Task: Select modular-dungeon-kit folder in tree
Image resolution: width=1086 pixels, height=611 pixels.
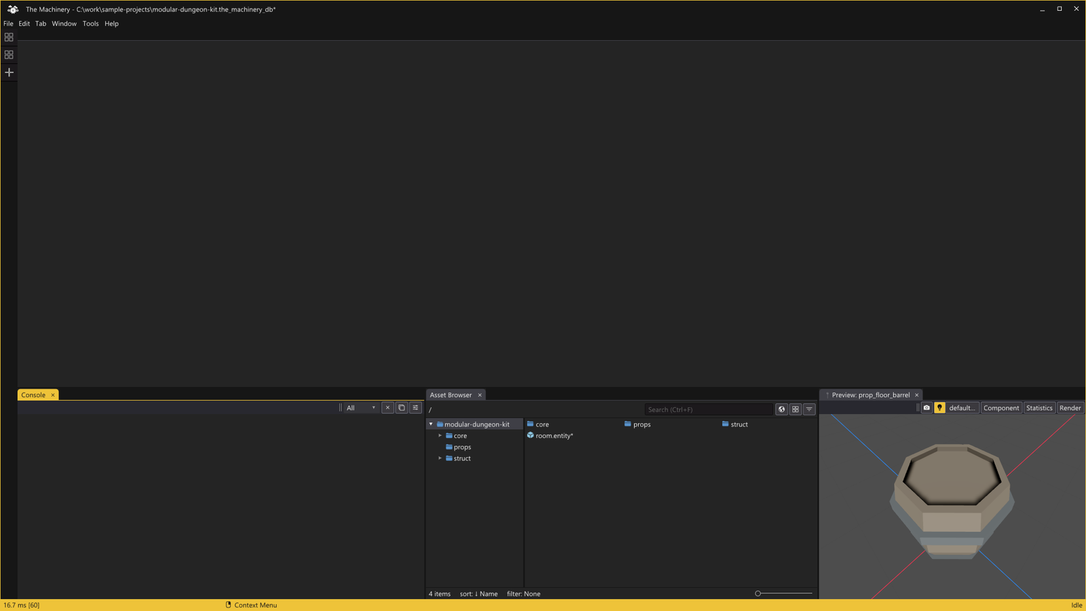Action: pyautogui.click(x=476, y=424)
